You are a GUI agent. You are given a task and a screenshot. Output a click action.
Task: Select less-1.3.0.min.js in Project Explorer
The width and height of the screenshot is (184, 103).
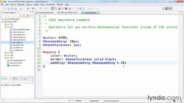click(16, 63)
